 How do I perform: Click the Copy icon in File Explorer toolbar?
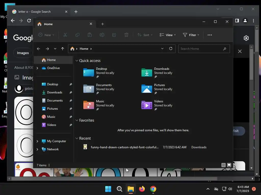pos(77,35)
